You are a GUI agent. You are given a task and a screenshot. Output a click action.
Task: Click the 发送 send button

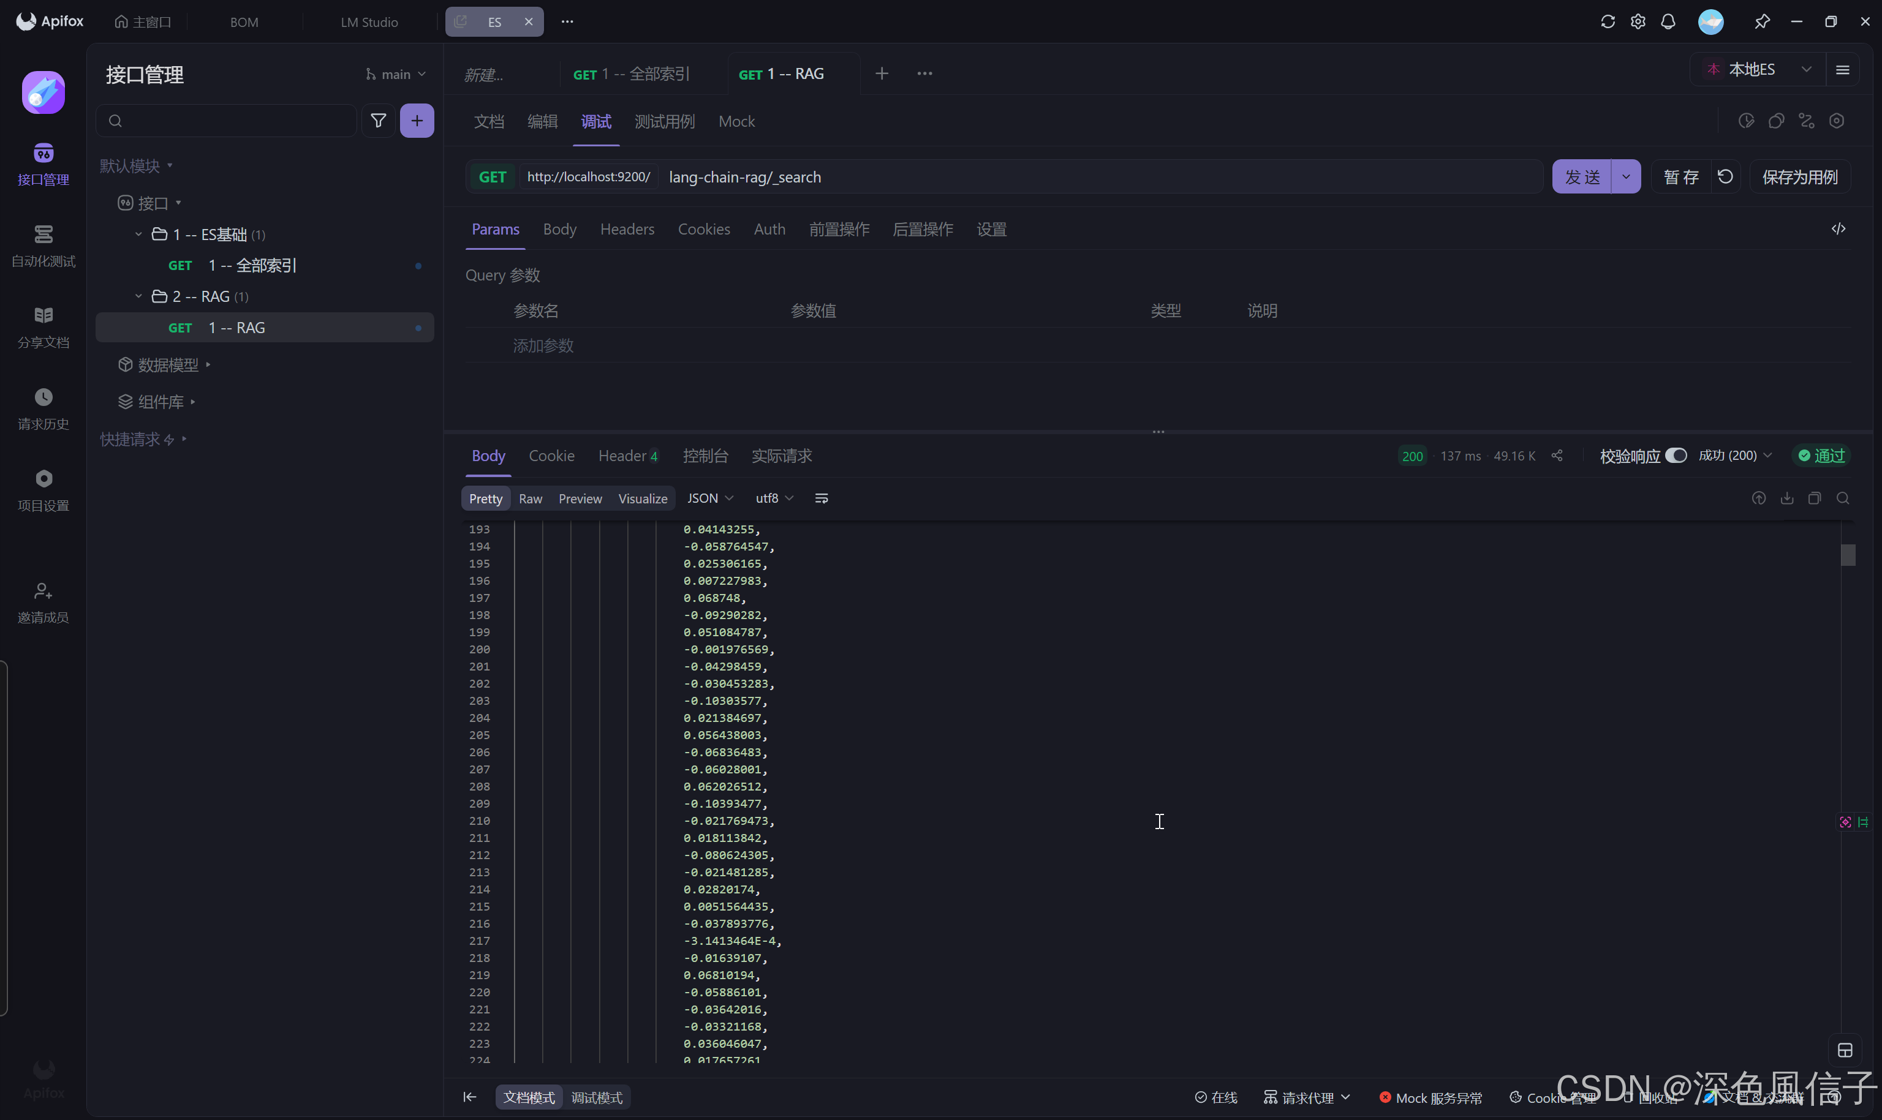point(1582,176)
